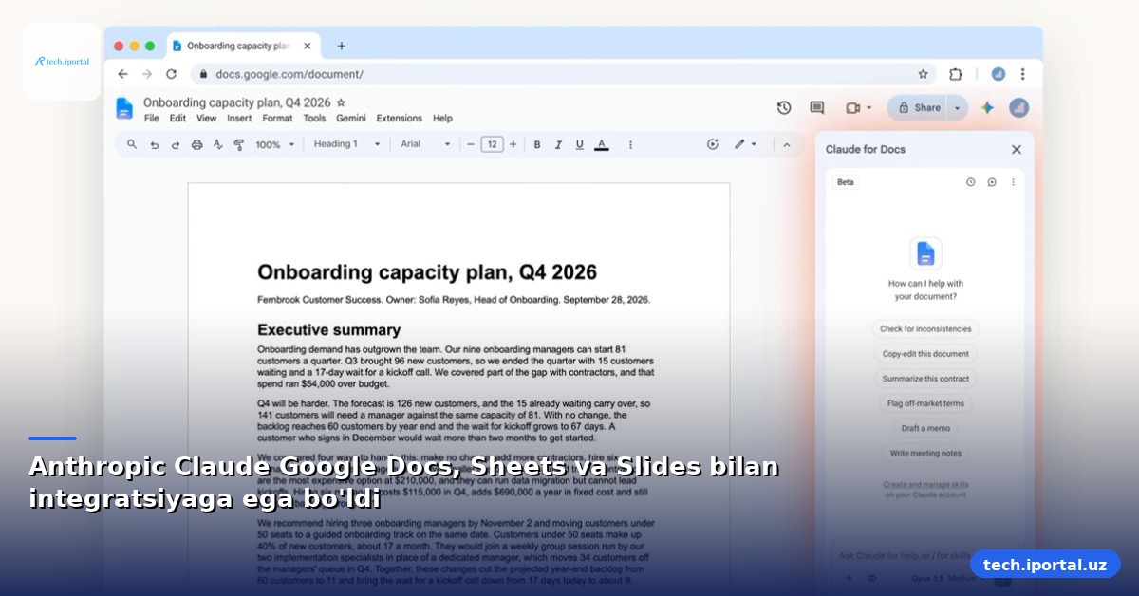Select the Paint format roller tool
Viewport: 1139px width, 596px height.
tap(238, 144)
